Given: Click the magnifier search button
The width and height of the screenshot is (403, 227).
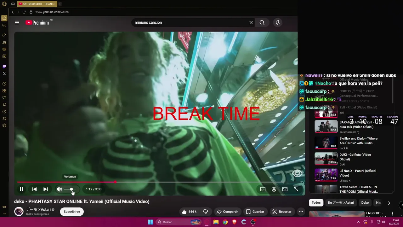Looking at the screenshot, I should [x=262, y=23].
